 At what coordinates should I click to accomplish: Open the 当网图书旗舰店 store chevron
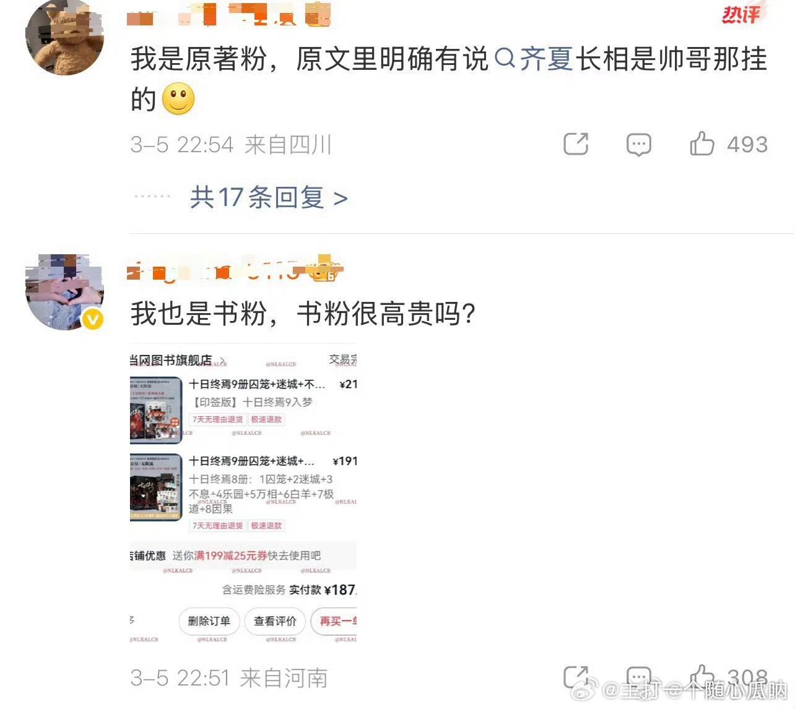coord(222,361)
